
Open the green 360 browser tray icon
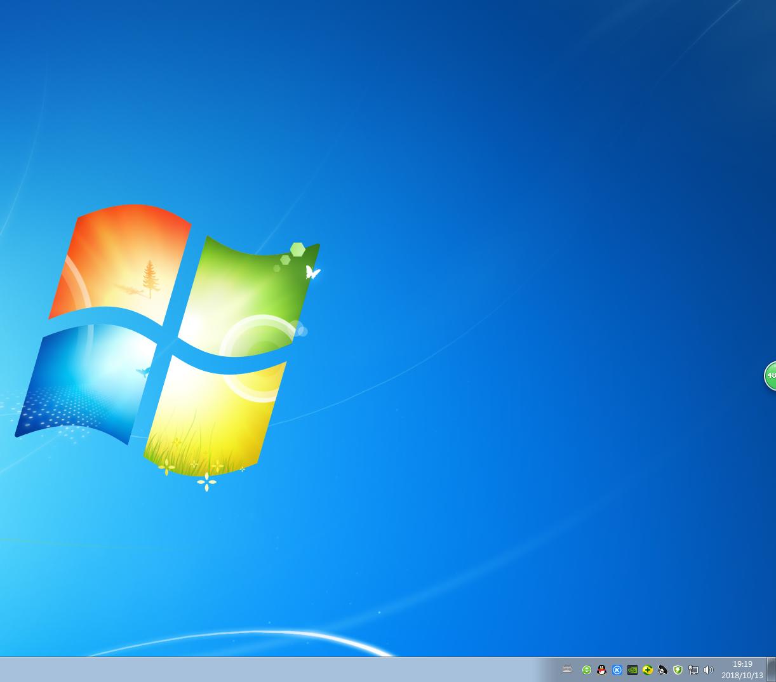pos(587,669)
